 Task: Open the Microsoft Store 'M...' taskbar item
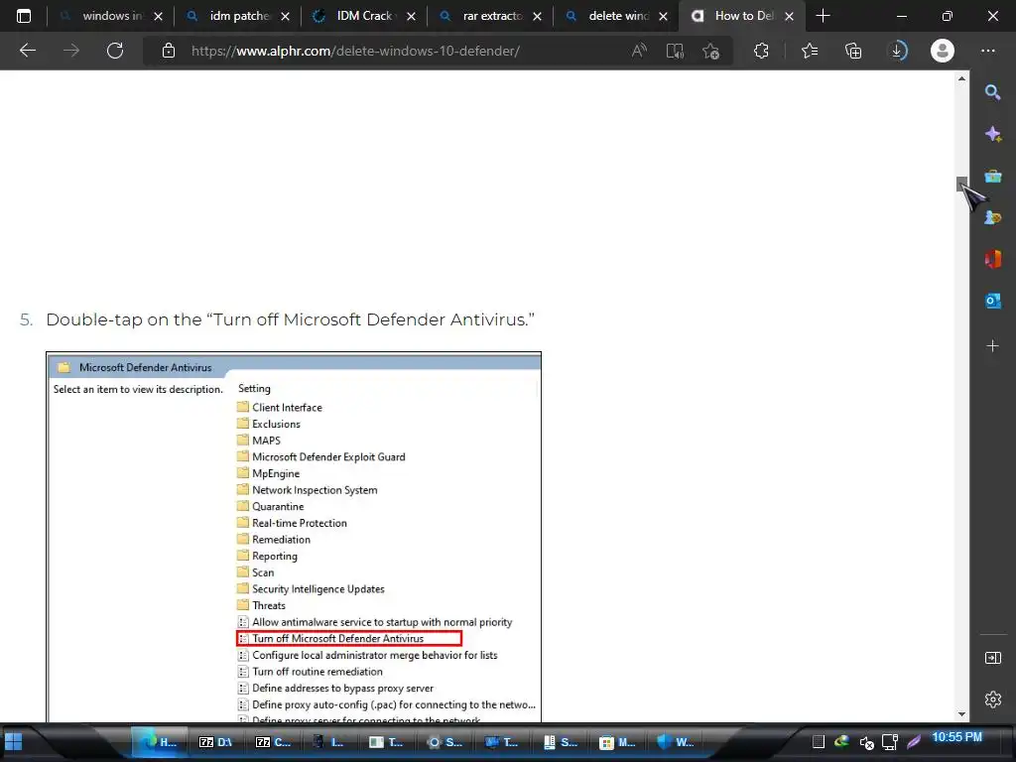point(617,742)
